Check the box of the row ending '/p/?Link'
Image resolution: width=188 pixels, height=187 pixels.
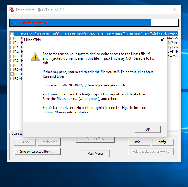[12, 43]
